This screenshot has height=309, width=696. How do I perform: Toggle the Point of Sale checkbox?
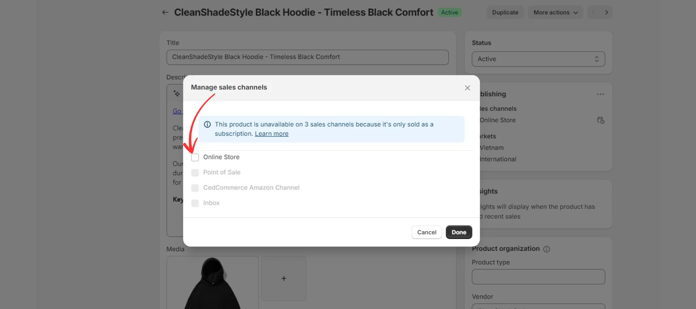(x=195, y=173)
